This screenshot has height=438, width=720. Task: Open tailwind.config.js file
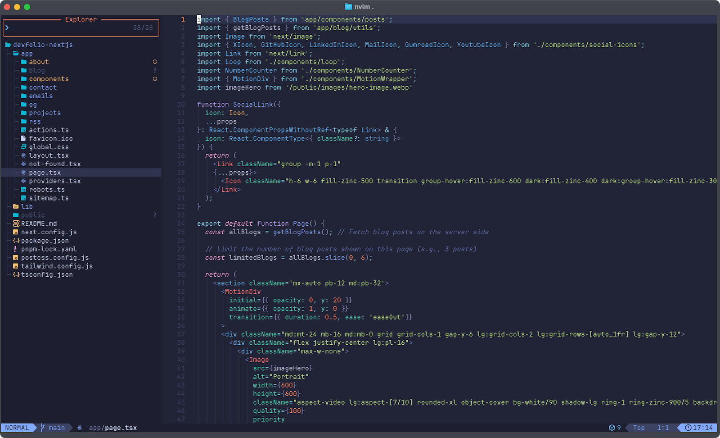57,266
